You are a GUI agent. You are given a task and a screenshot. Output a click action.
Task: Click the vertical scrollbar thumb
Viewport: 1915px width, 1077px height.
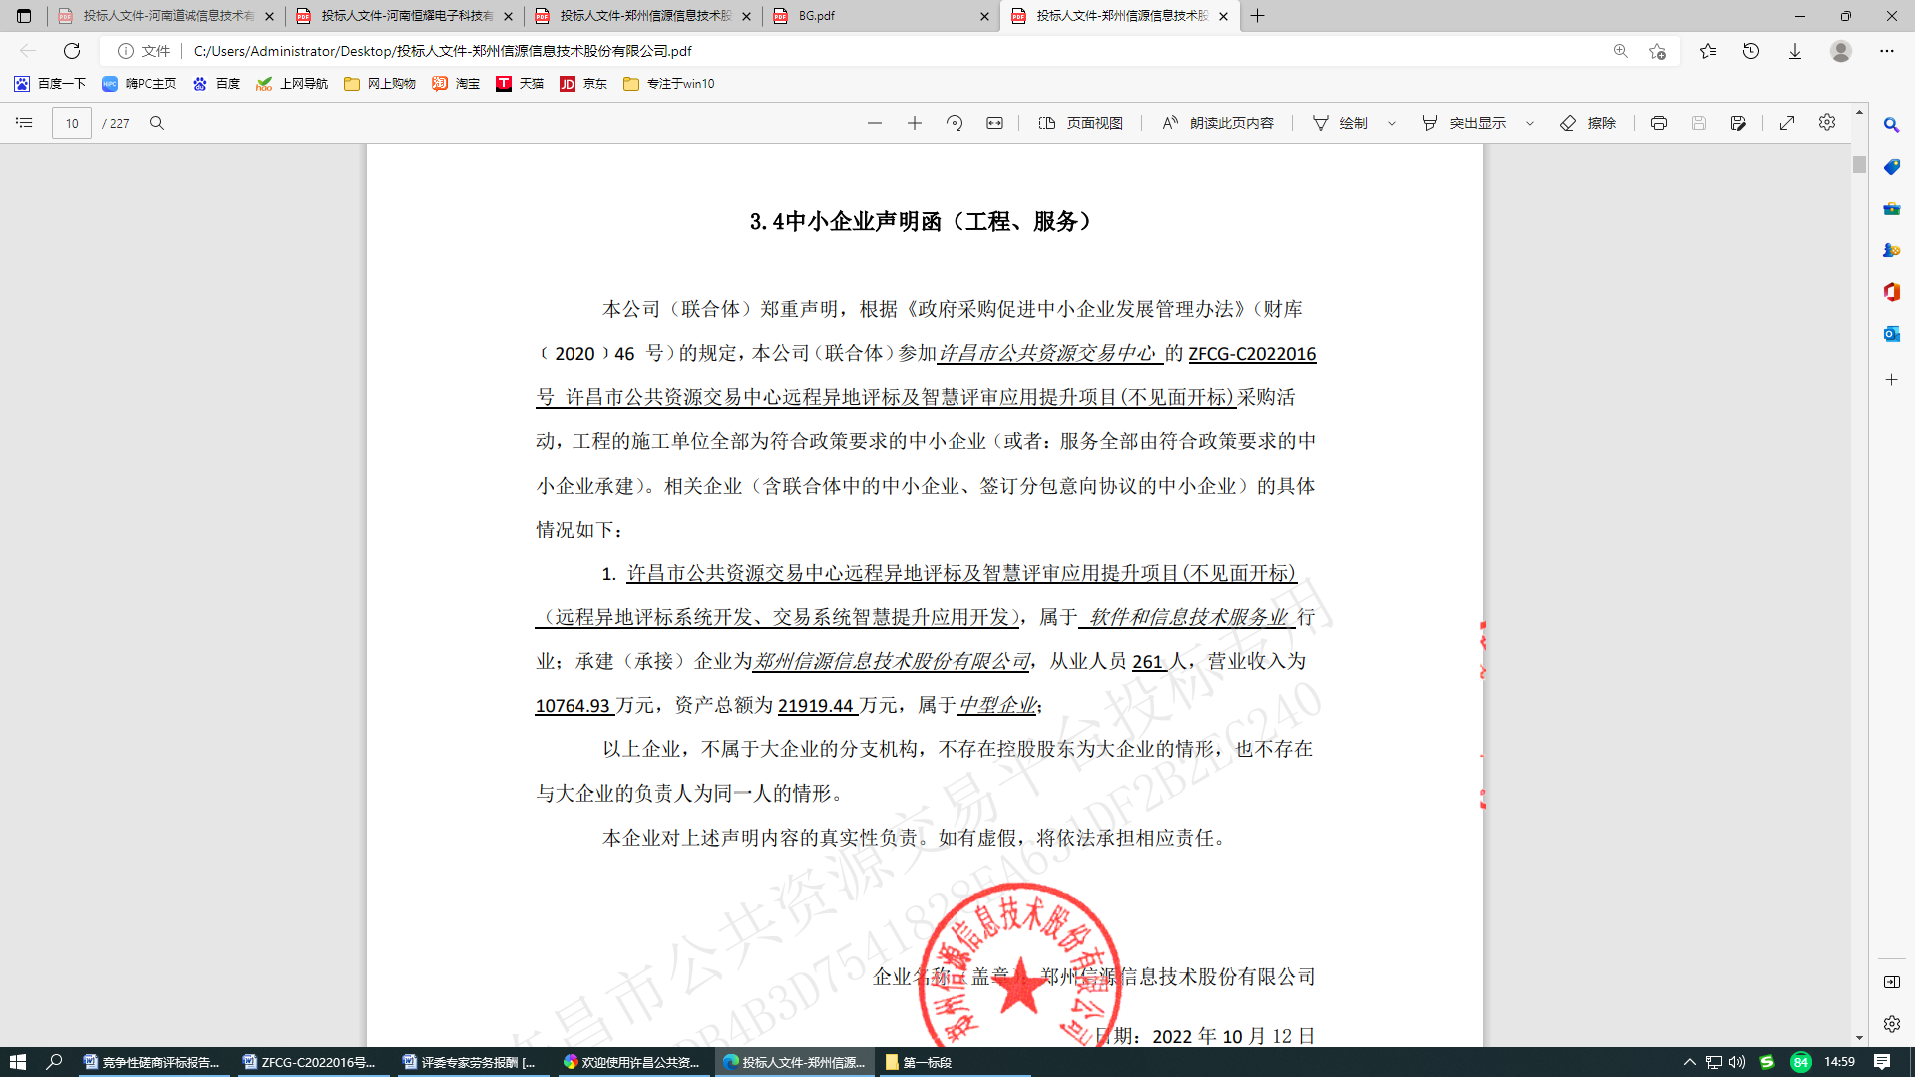tap(1859, 164)
